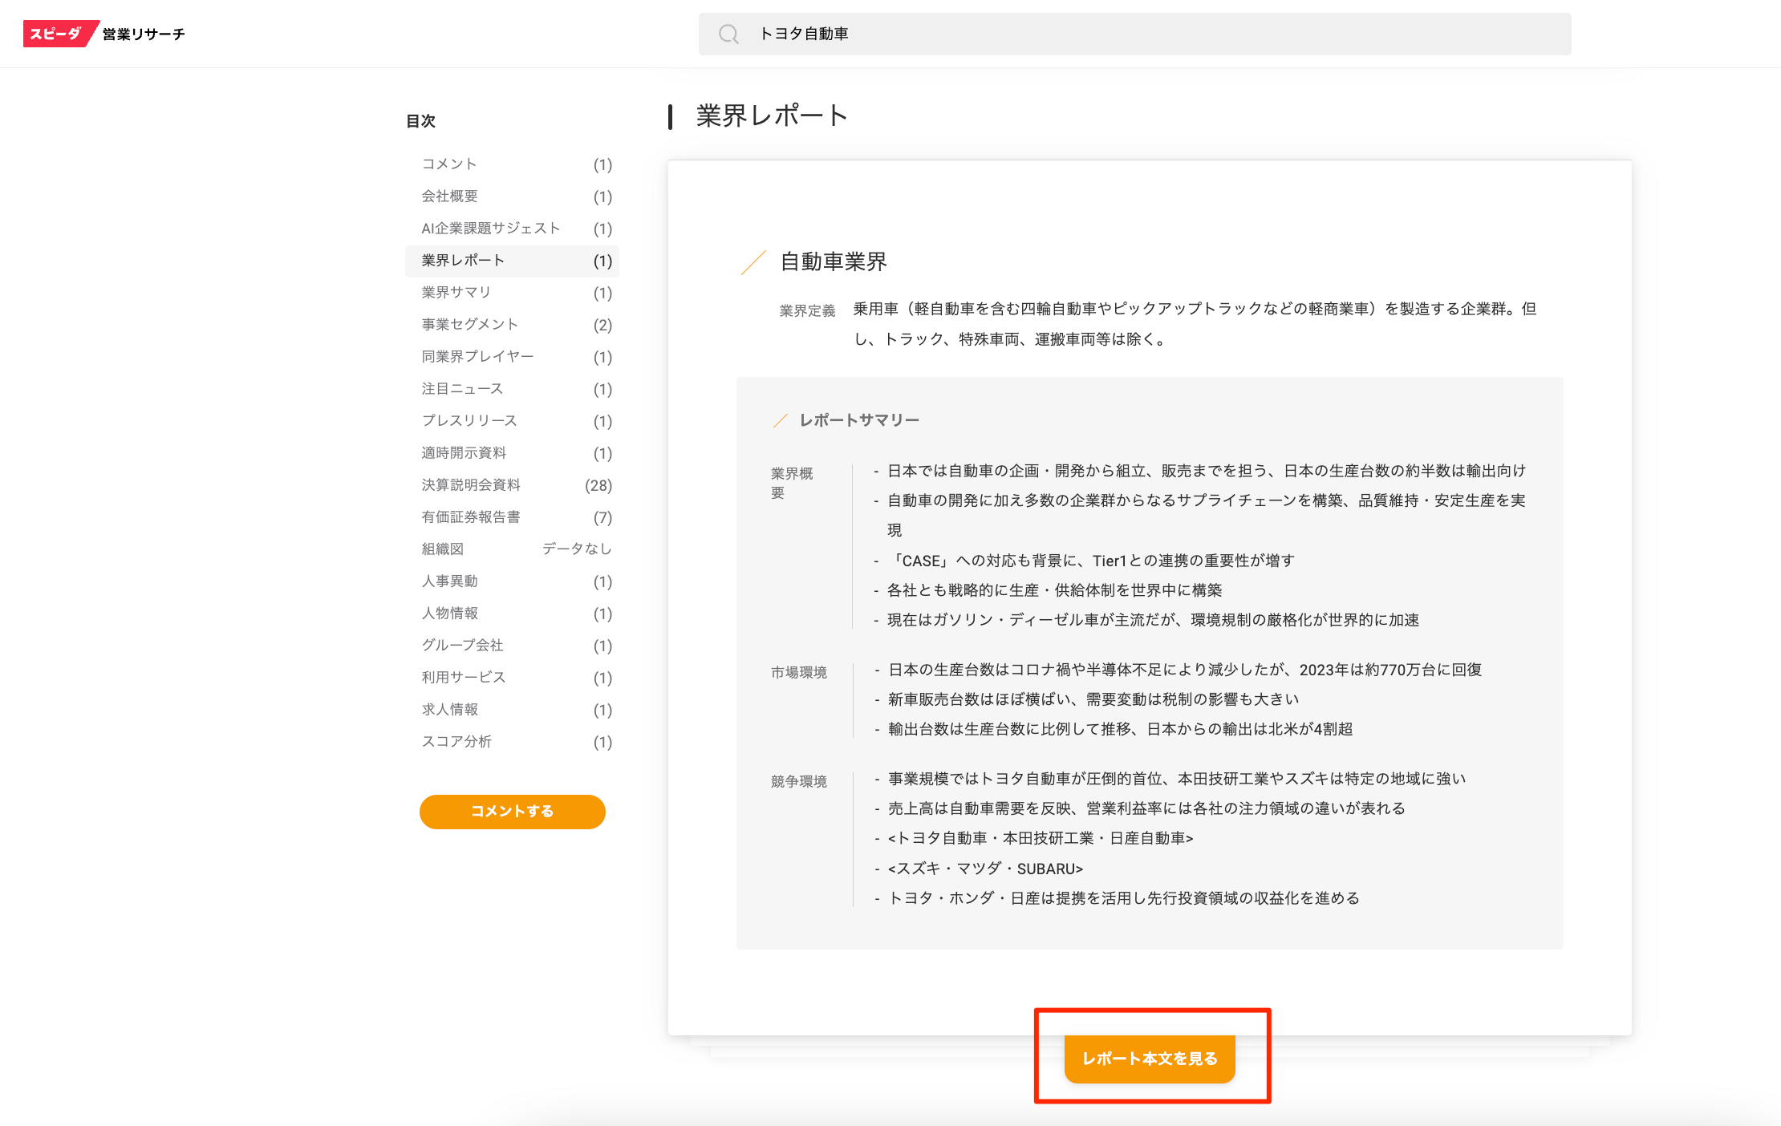Go to プレスリリース section

469,421
